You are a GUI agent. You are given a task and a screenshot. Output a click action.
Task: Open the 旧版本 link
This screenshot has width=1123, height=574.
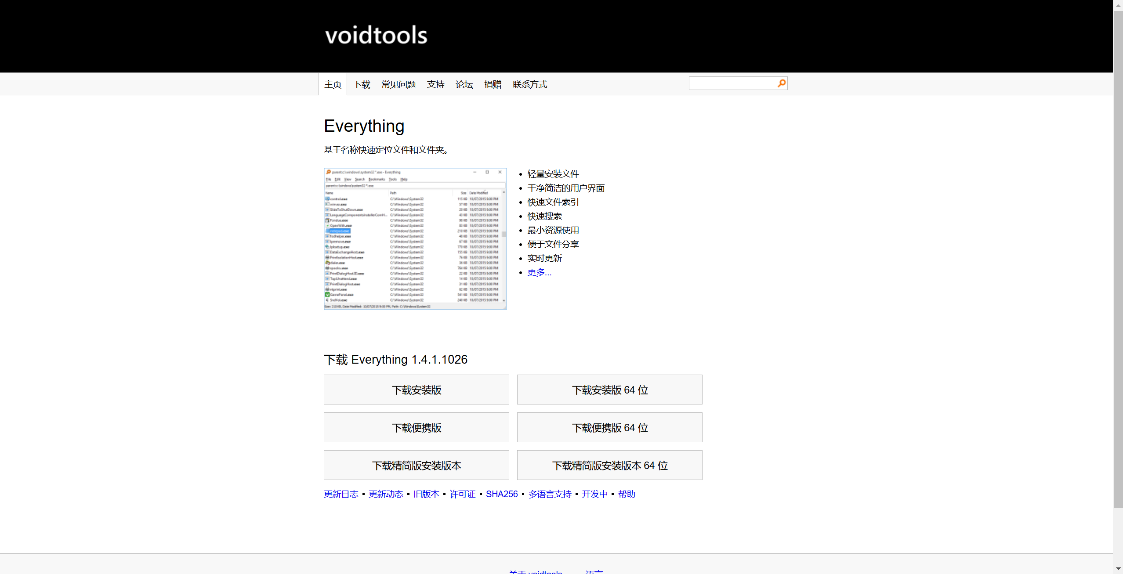point(426,494)
